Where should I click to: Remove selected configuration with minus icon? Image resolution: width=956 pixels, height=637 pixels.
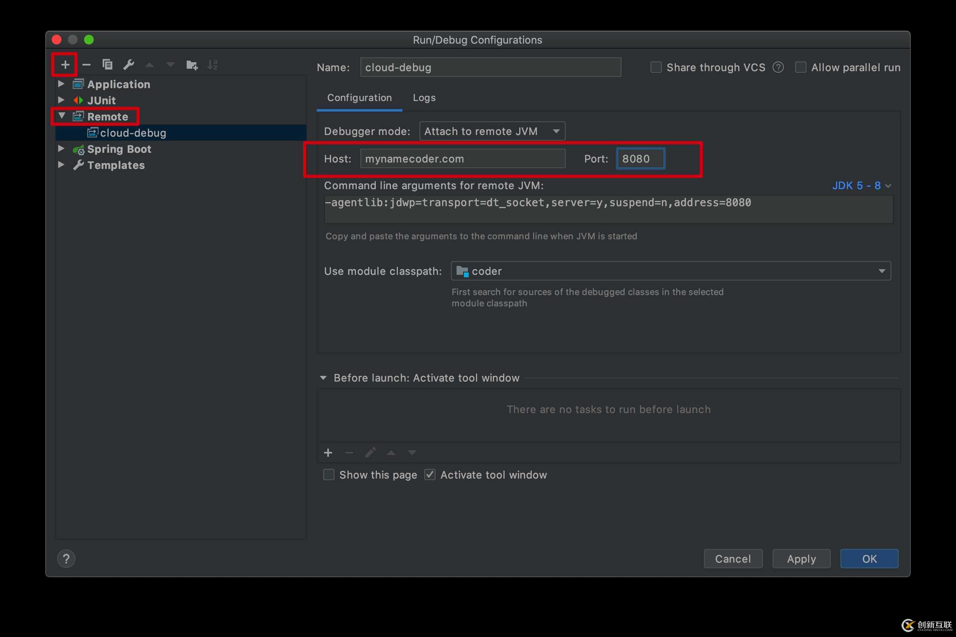[x=86, y=65]
